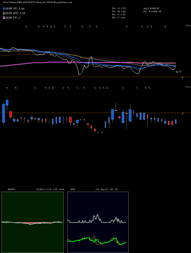
Task: Click the '<Lows' marker label
Action: pyautogui.click(x=188, y=87)
